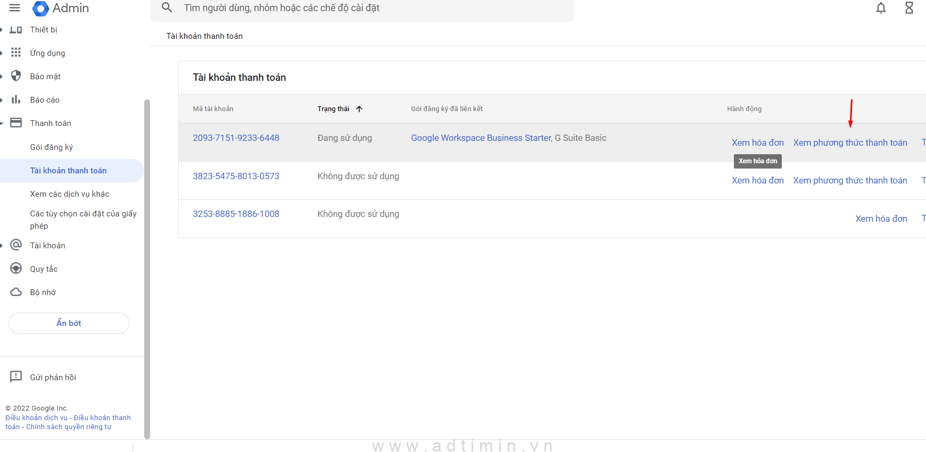926x452 pixels.
Task: Open Xem các dịch vụ khác
Action: pos(70,194)
